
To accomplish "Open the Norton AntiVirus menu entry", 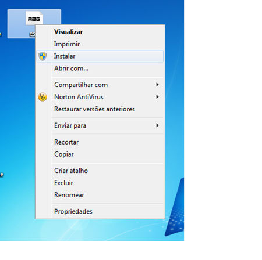I will pyautogui.click(x=100, y=97).
